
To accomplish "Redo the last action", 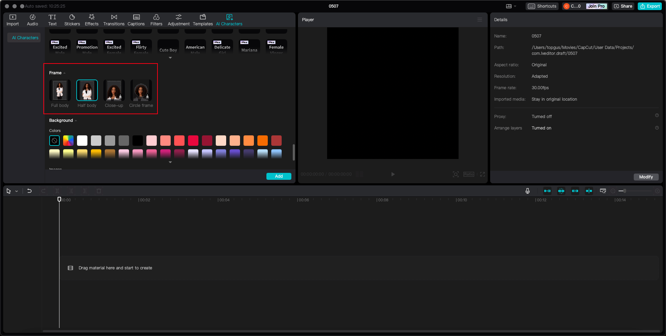I will [43, 191].
